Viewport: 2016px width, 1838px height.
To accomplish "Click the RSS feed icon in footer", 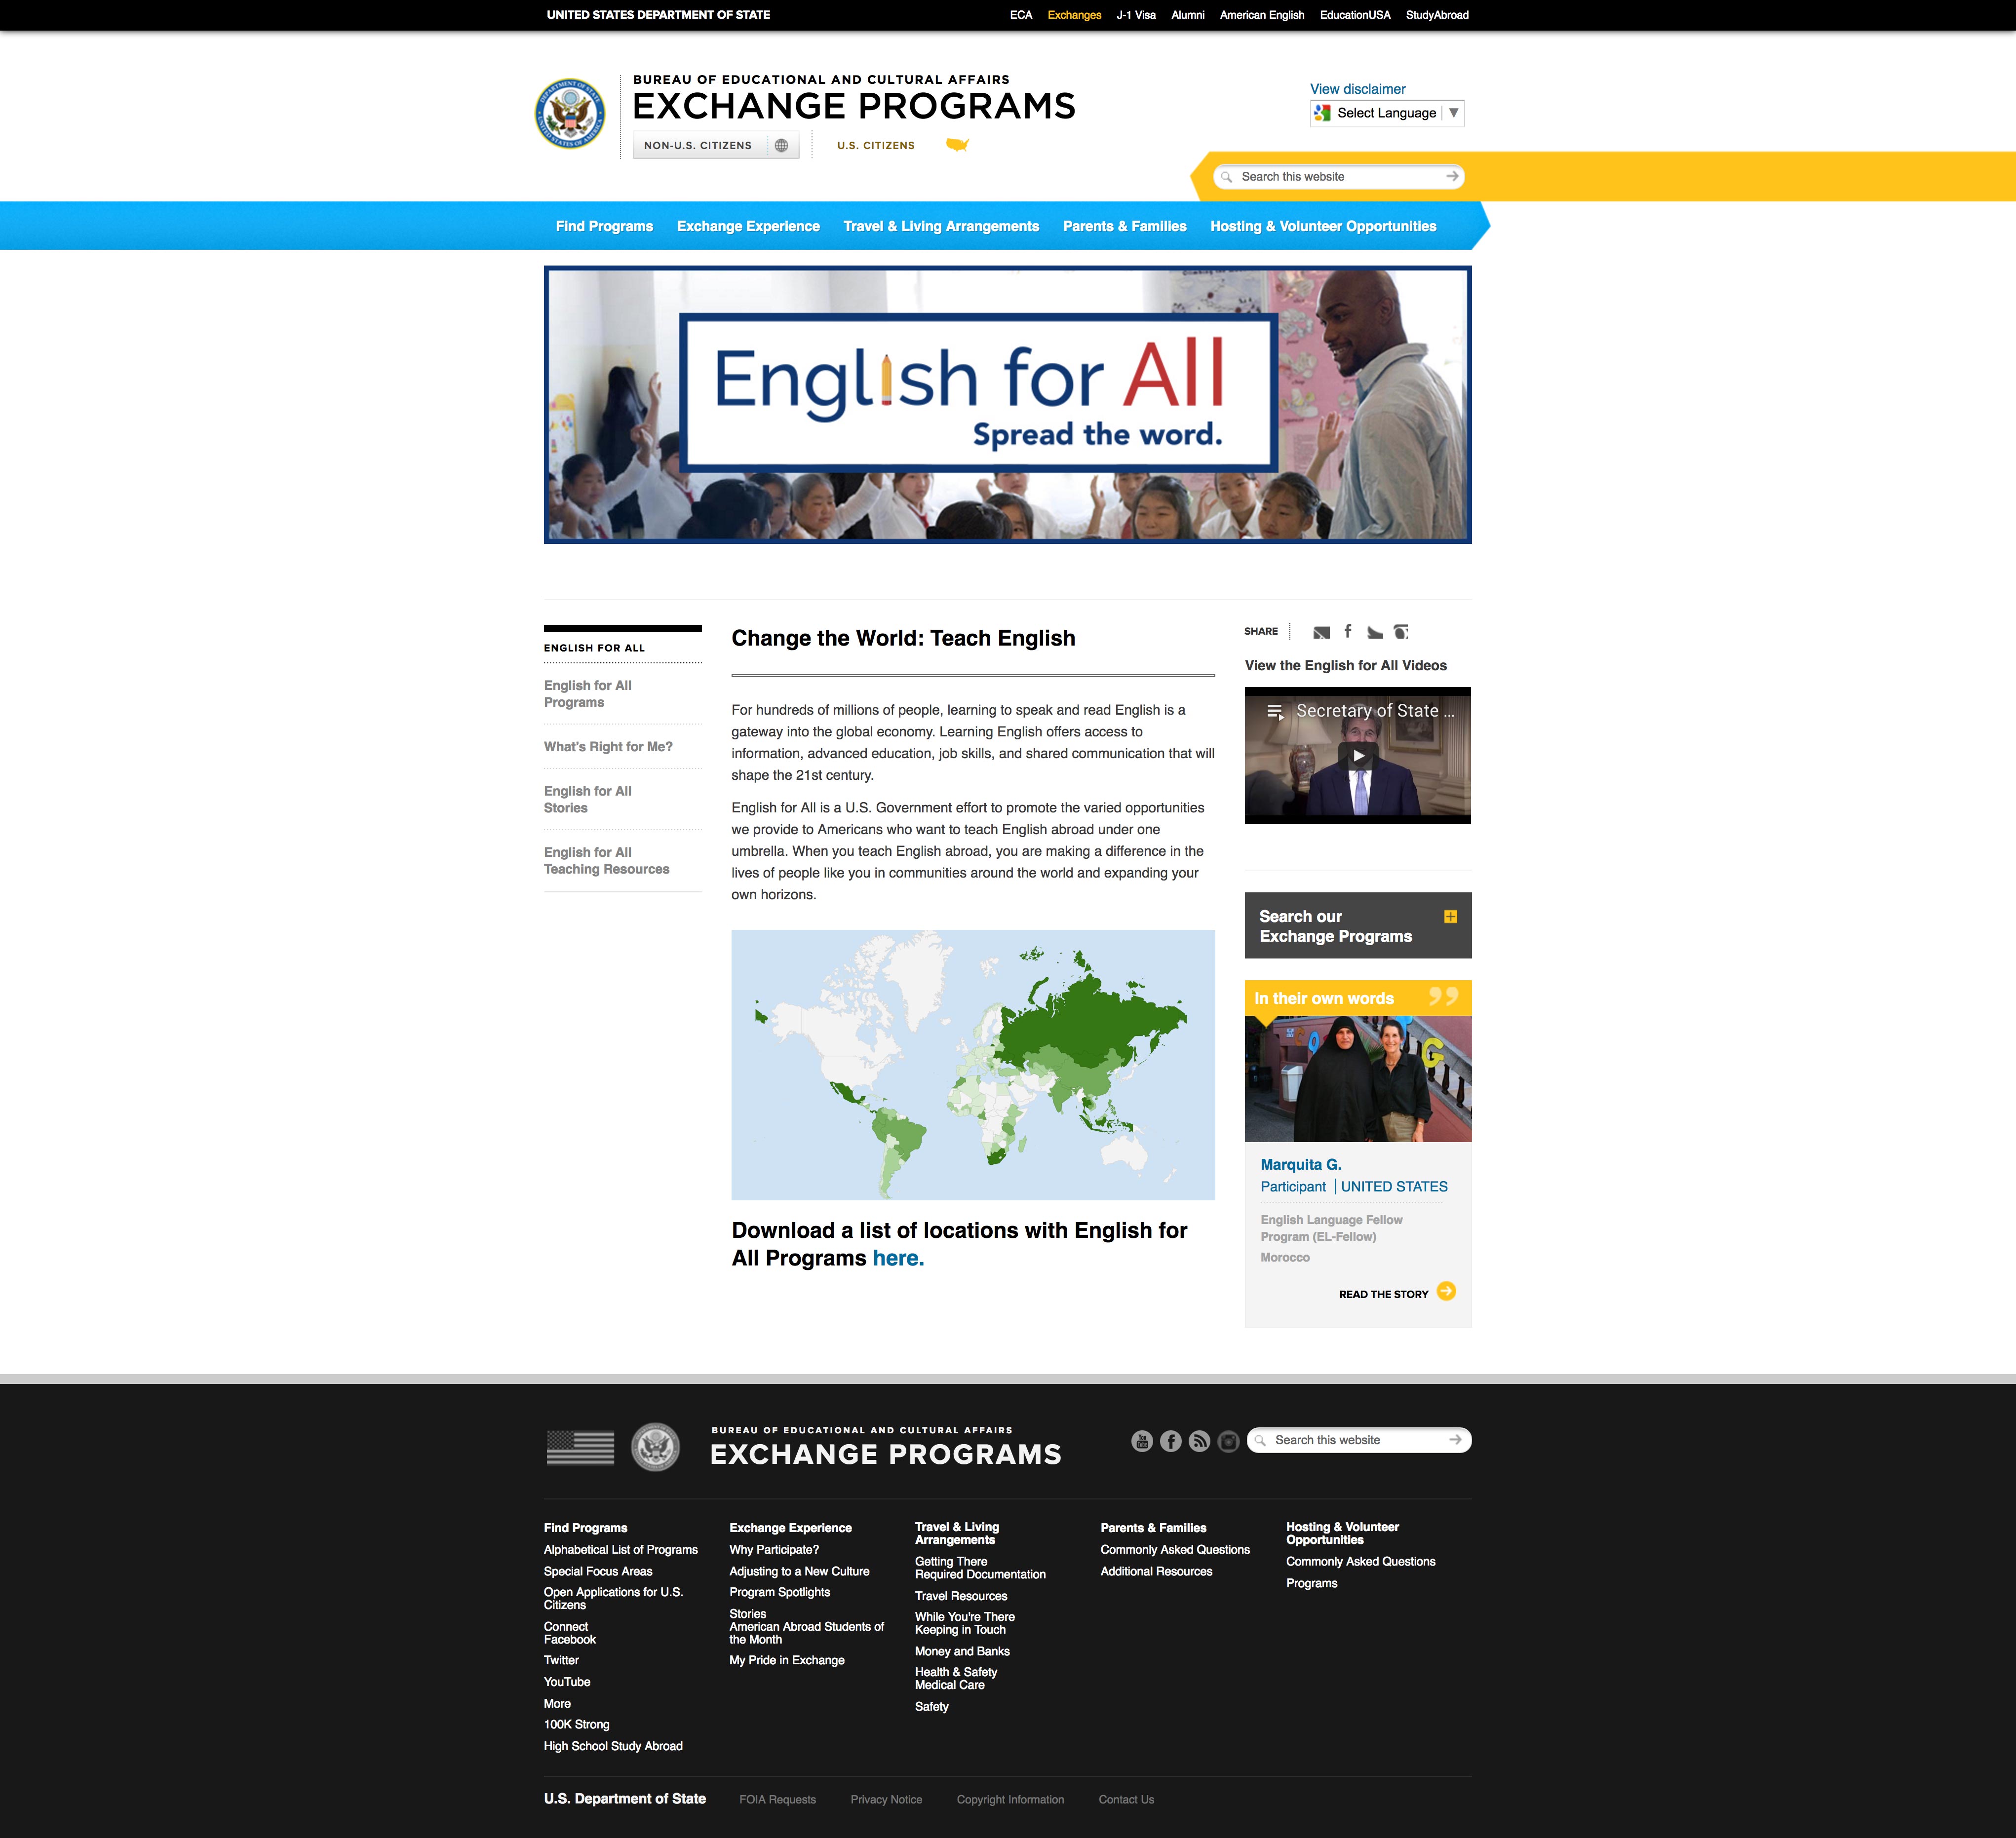I will pyautogui.click(x=1199, y=1441).
